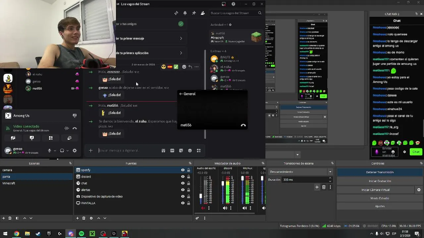This screenshot has width=424, height=238.
Task: Open advanced audio properties gear in mixer
Action: [197, 218]
